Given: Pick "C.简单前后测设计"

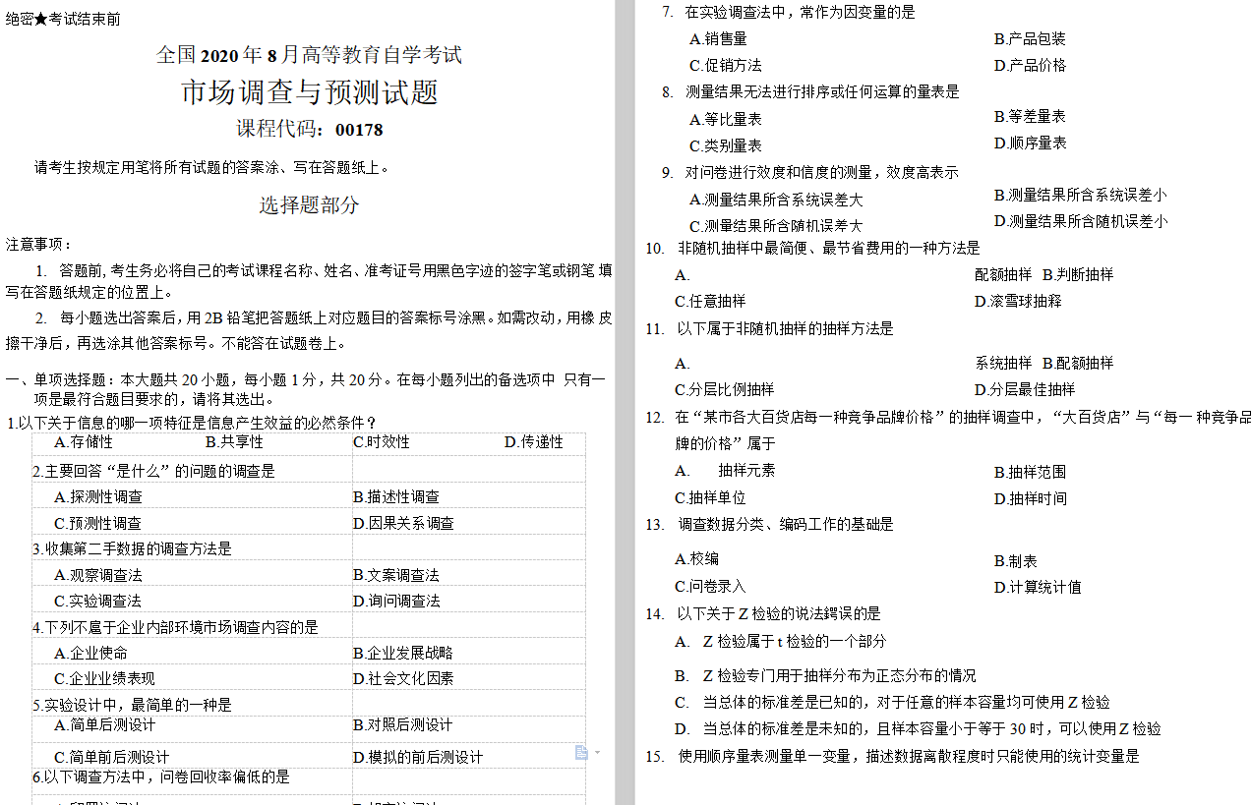Looking at the screenshot, I should (x=112, y=757).
